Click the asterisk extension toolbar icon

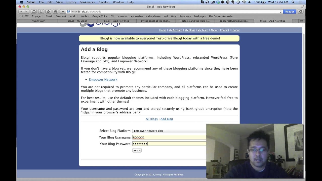(x=56, y=12)
